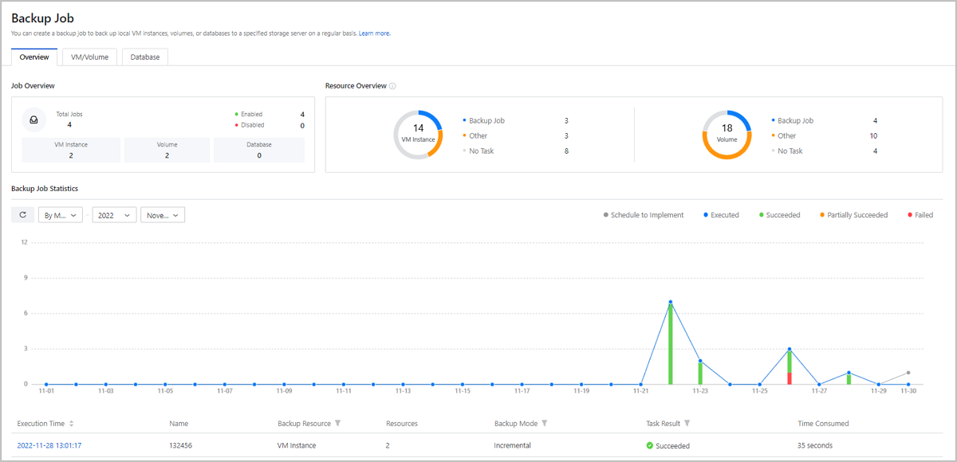Switch to the Database tab
Image resolution: width=957 pixels, height=462 pixels.
click(x=144, y=57)
